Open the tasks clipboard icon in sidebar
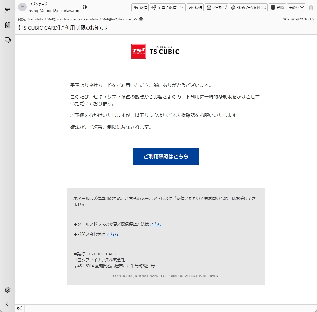This screenshot has height=312, width=317. [7, 25]
